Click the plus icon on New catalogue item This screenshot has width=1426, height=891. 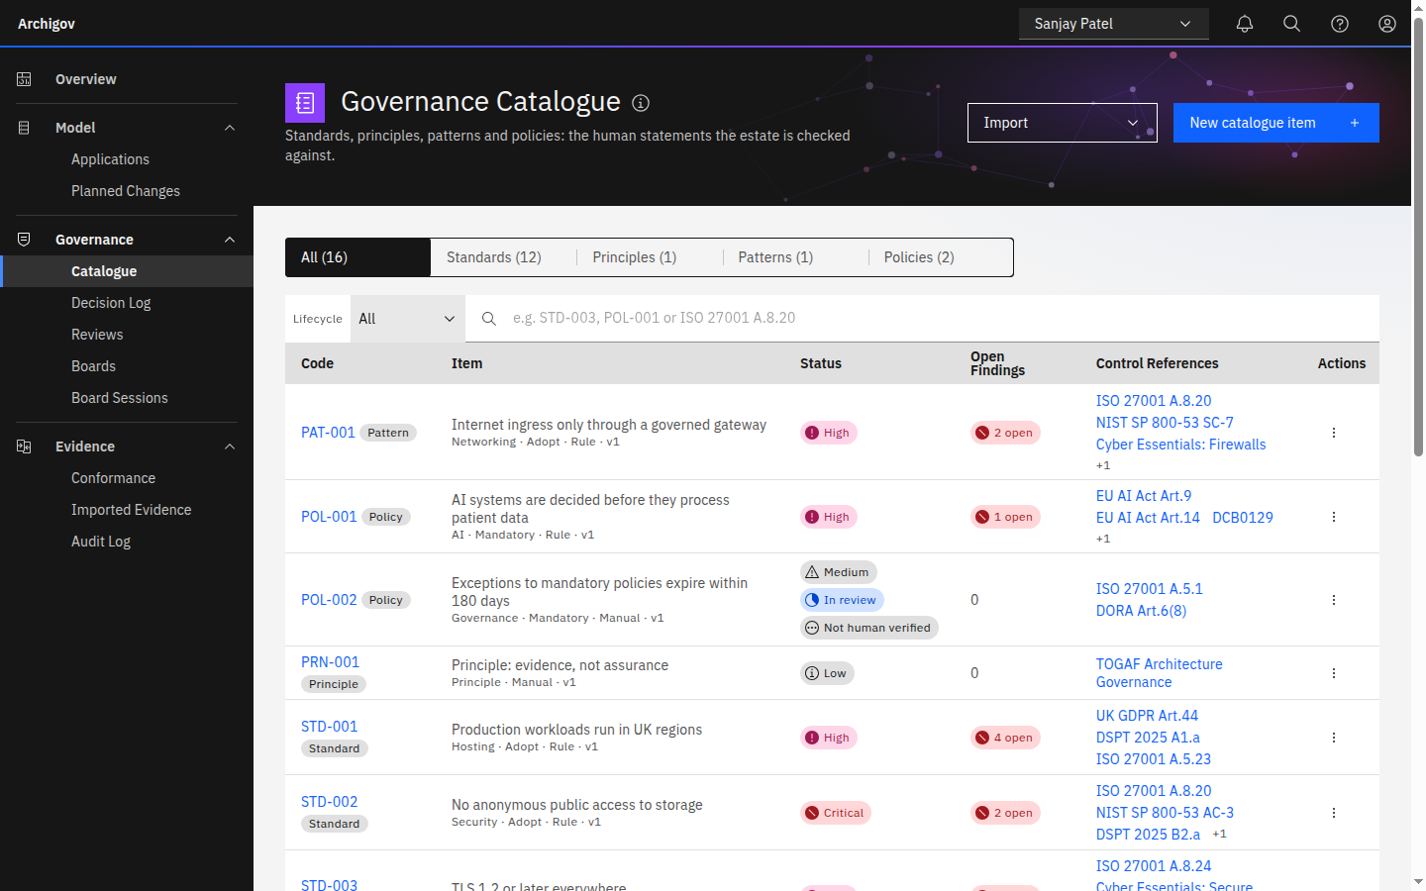point(1355,123)
